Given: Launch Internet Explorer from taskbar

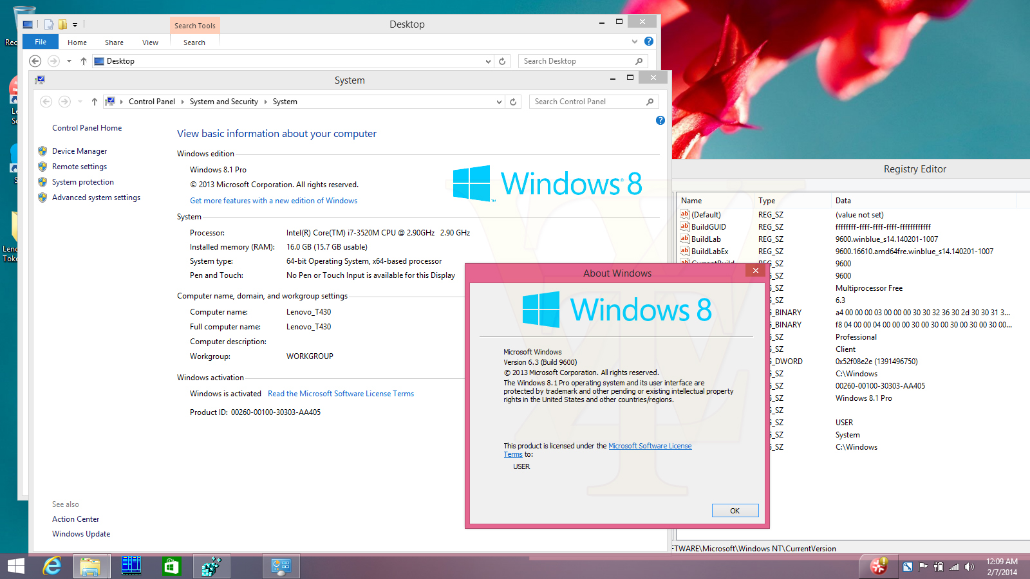Looking at the screenshot, I should click(x=51, y=566).
